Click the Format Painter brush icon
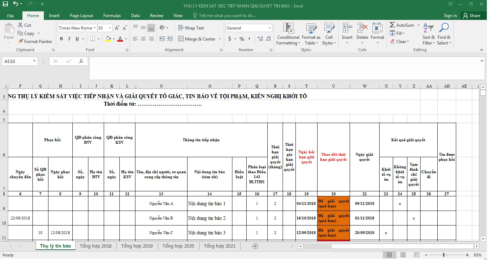 [20, 42]
